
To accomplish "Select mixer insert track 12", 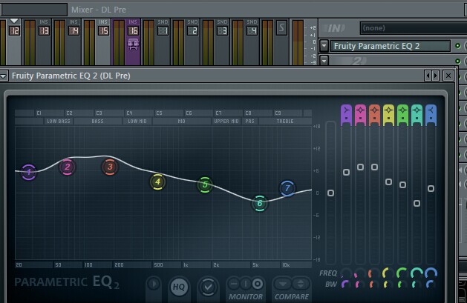I will [x=14, y=41].
